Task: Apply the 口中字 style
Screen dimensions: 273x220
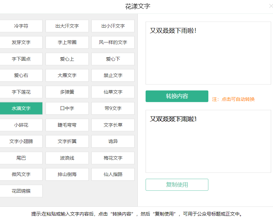Action: coord(67,108)
